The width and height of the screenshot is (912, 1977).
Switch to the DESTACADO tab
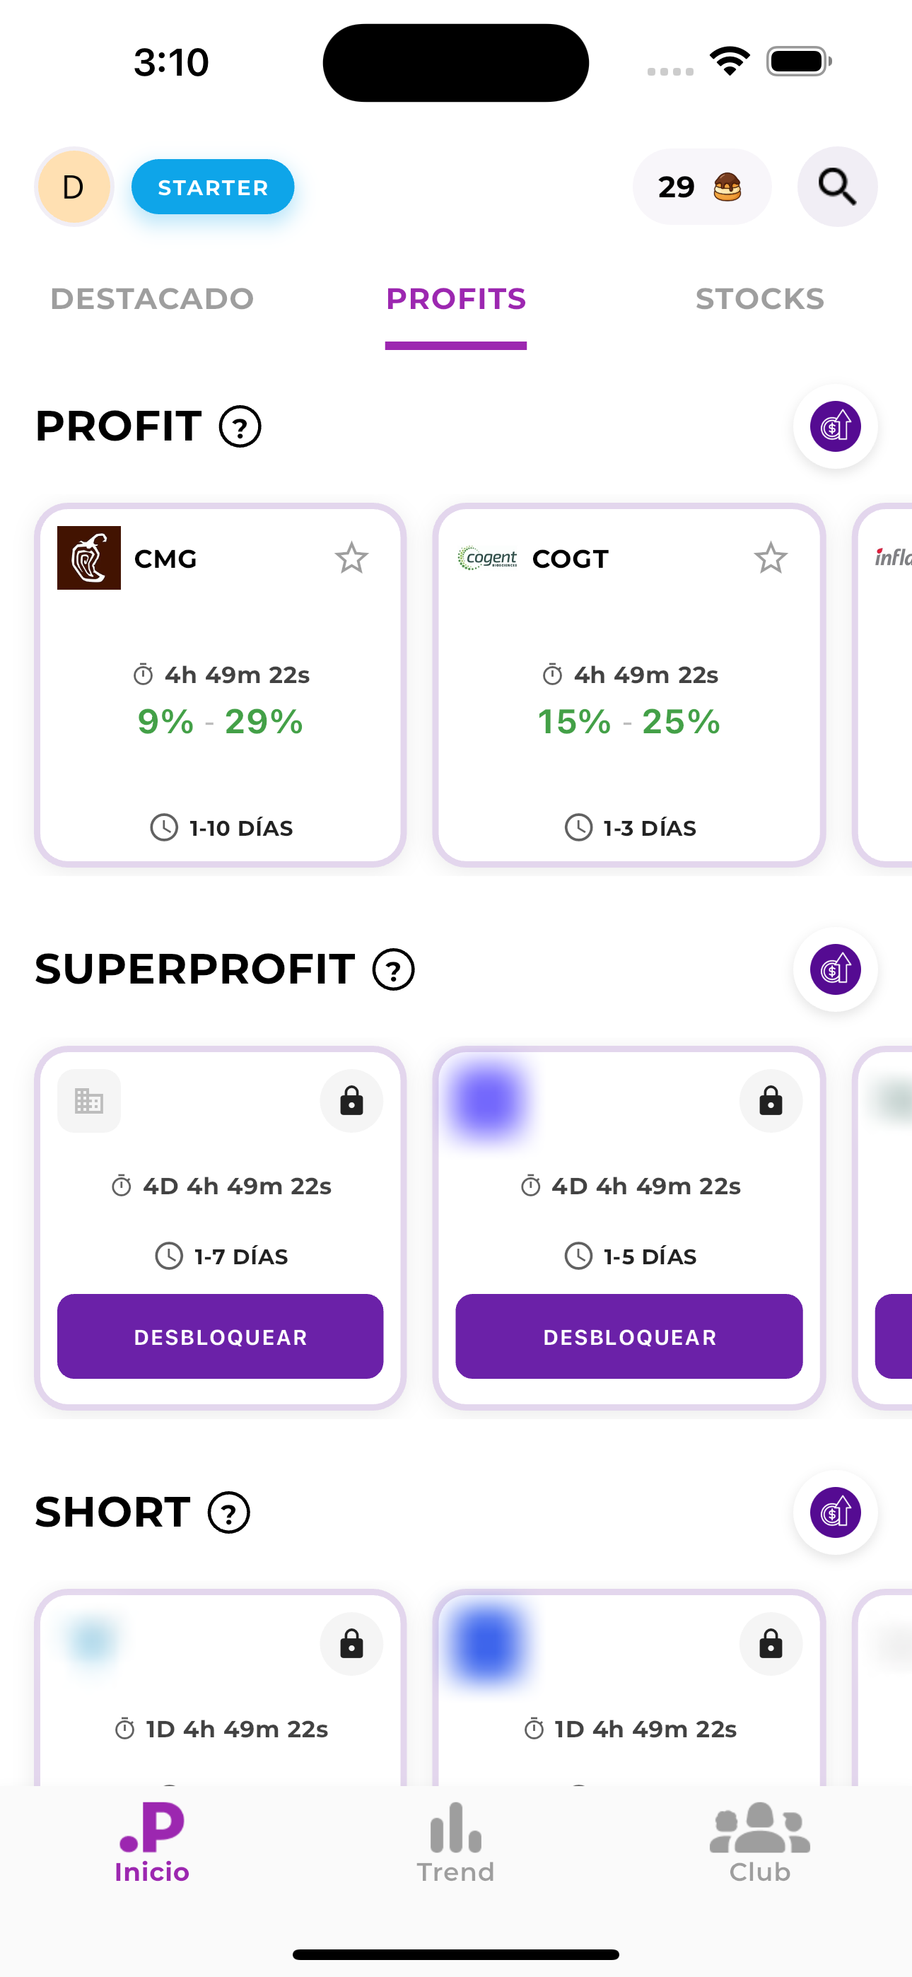tap(152, 299)
